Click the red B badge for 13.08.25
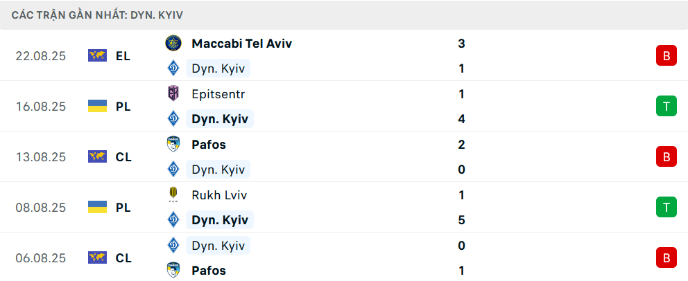The image size is (688, 281). (x=666, y=157)
